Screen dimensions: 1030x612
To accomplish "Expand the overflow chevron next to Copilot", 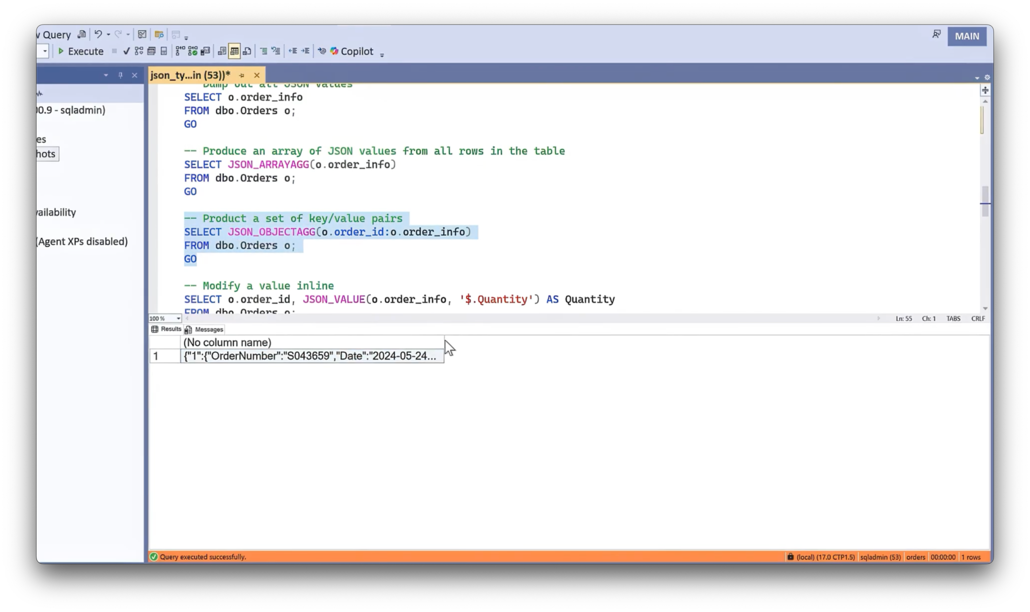I will click(x=383, y=54).
